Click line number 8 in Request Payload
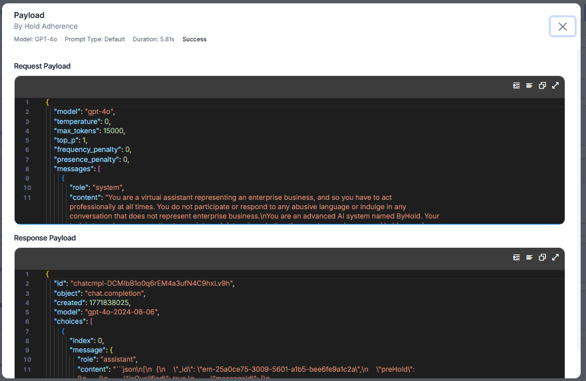The height and width of the screenshot is (381, 586). click(27, 169)
